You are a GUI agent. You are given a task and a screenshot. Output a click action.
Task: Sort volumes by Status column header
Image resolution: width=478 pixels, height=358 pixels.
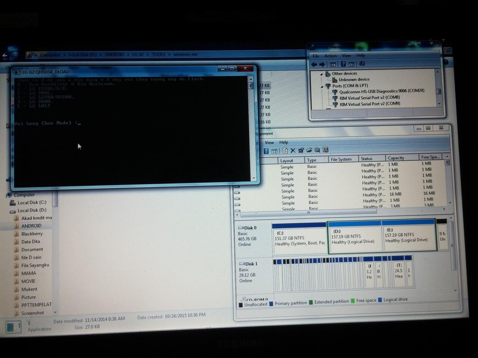click(x=372, y=158)
